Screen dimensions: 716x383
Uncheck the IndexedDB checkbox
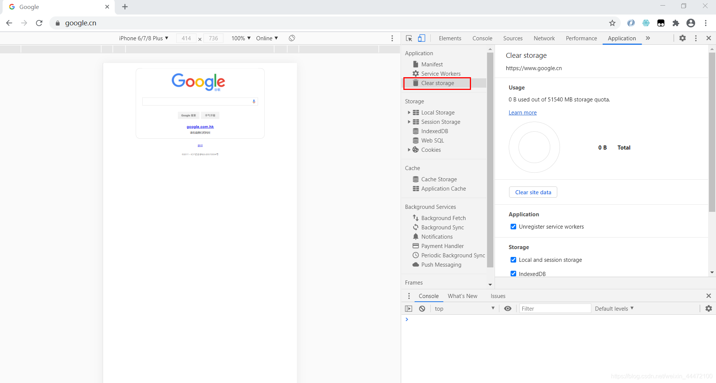pyautogui.click(x=513, y=274)
